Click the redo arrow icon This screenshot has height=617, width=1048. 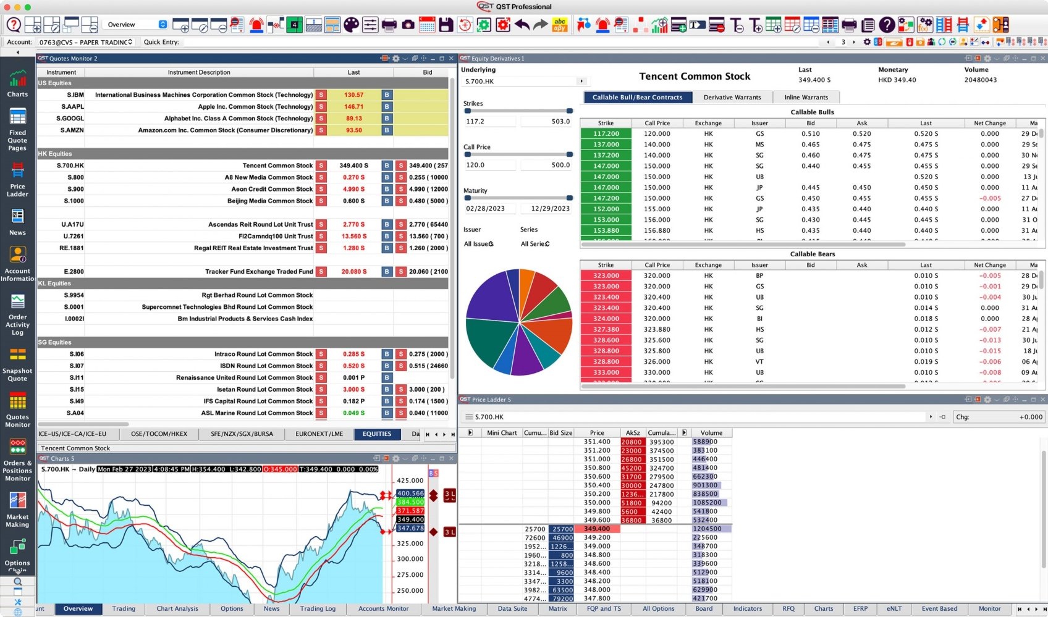pyautogui.click(x=541, y=25)
